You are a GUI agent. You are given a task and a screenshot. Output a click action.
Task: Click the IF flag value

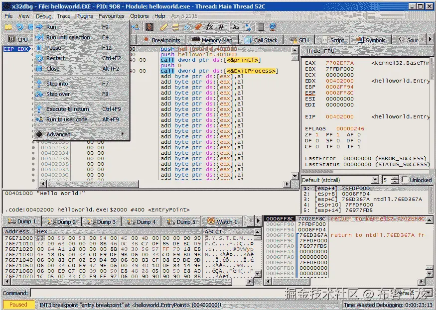click(x=359, y=147)
